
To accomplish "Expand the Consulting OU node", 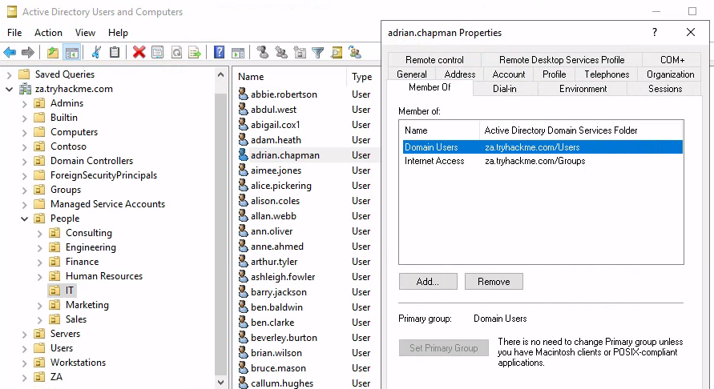I will pyautogui.click(x=39, y=233).
